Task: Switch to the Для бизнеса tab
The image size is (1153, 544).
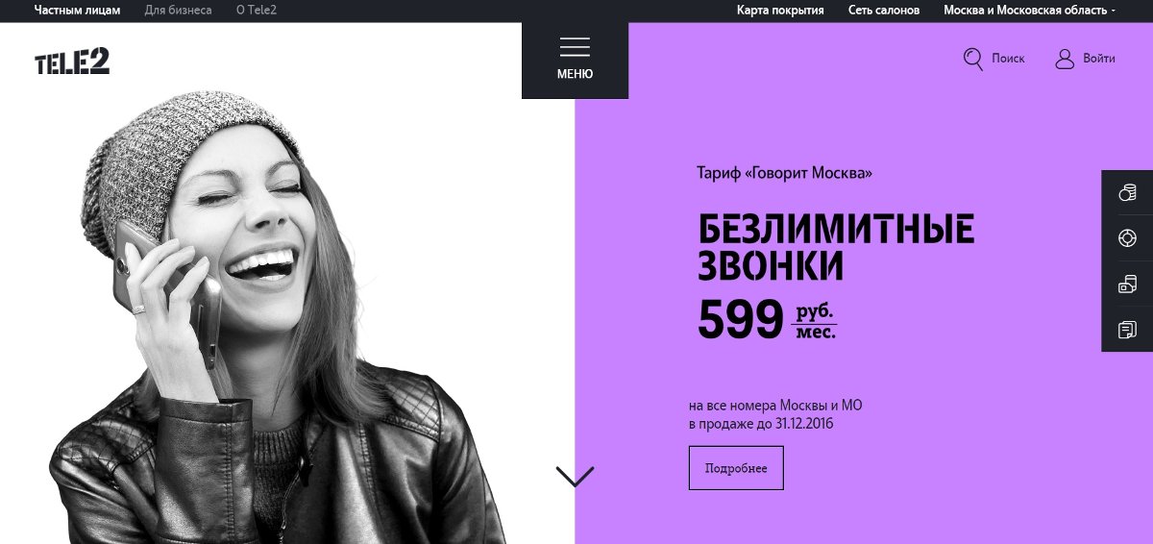Action: click(179, 11)
